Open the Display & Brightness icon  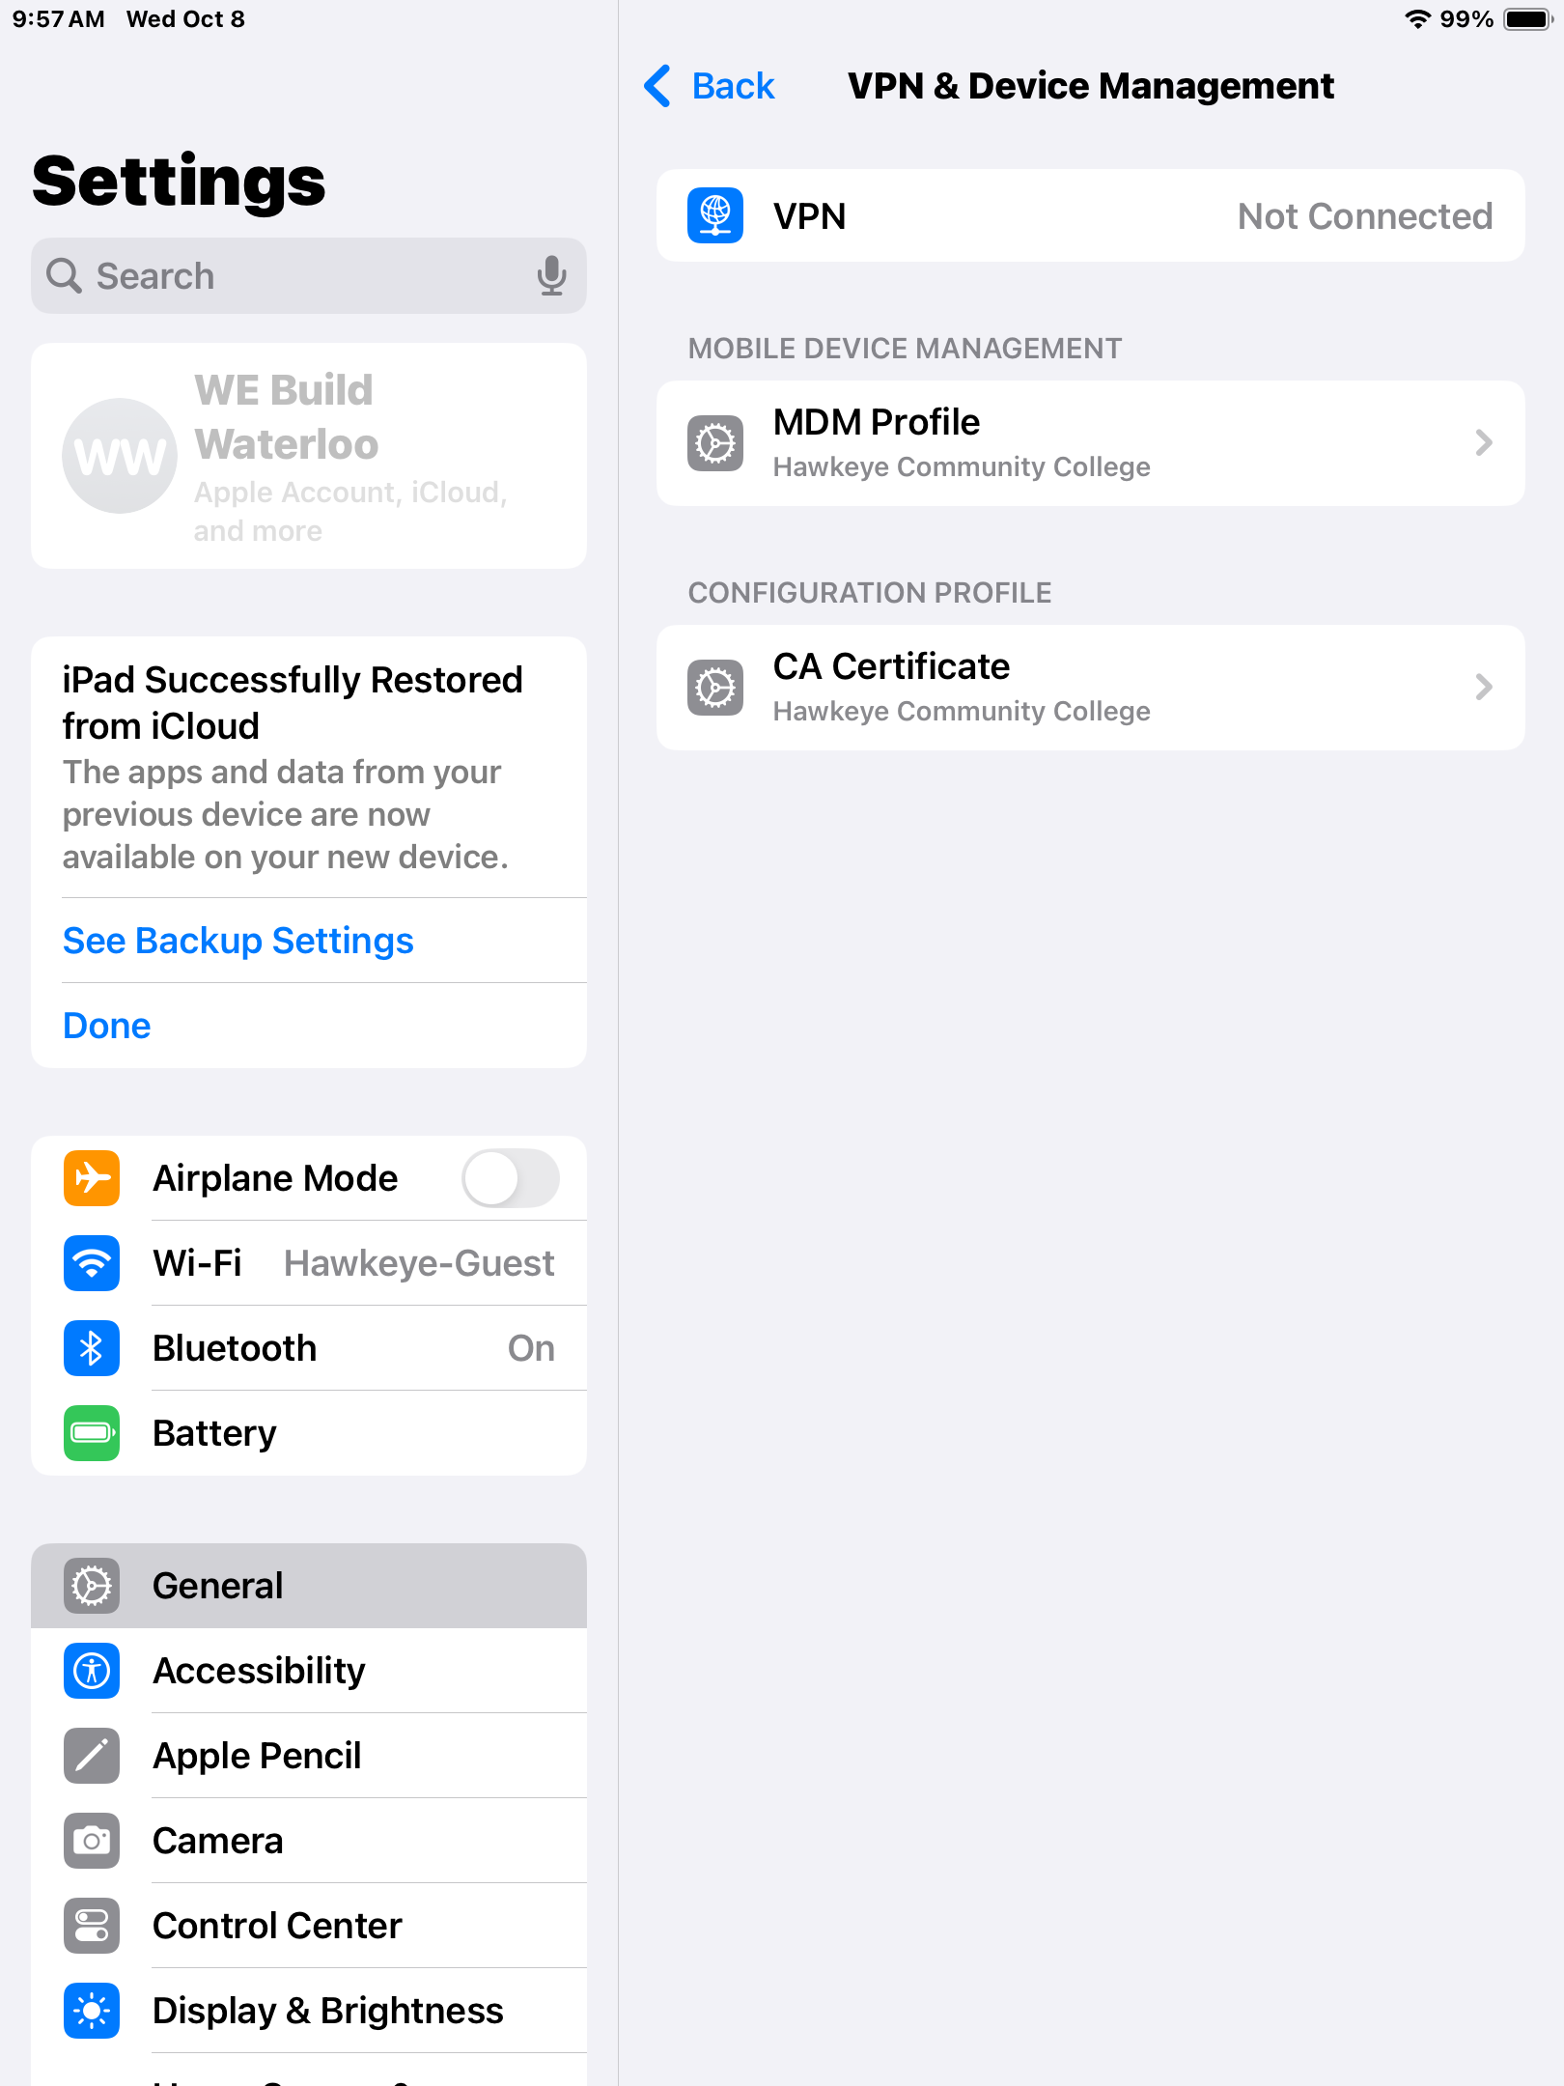coord(92,2011)
